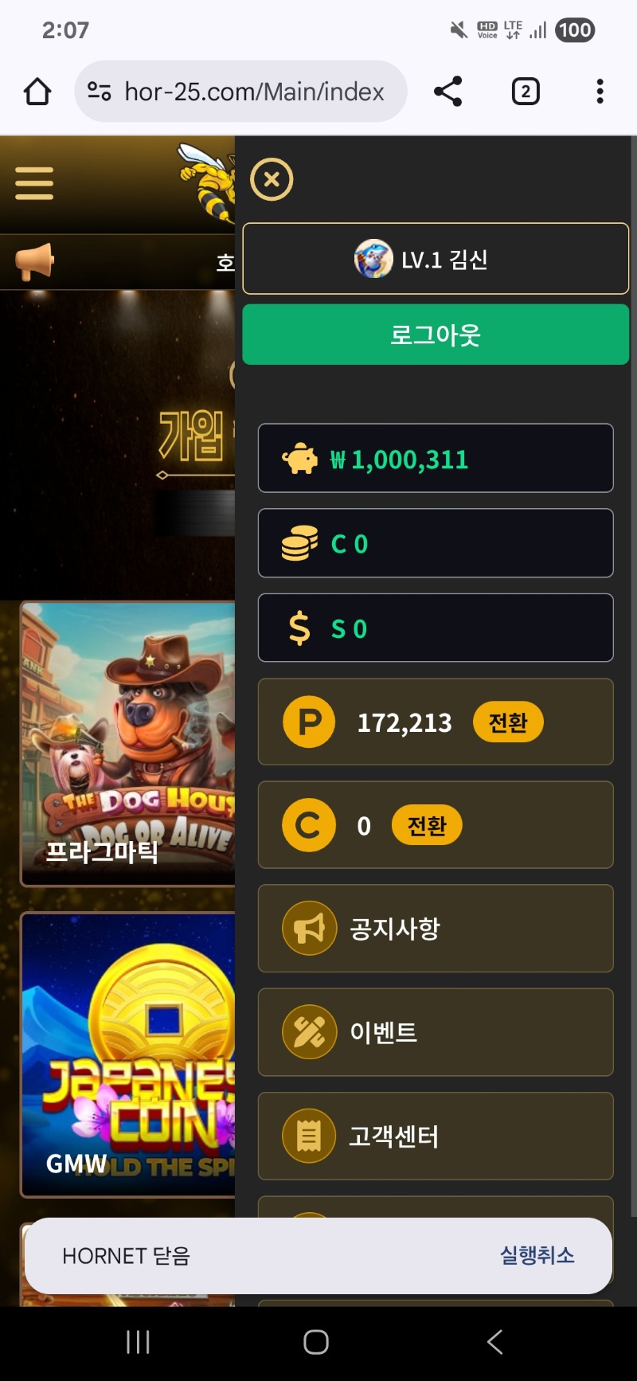Open Chrome three-dot overflow menu
The height and width of the screenshot is (1381, 637).
click(x=600, y=92)
